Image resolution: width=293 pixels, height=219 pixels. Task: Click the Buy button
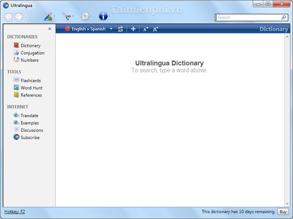(283, 212)
